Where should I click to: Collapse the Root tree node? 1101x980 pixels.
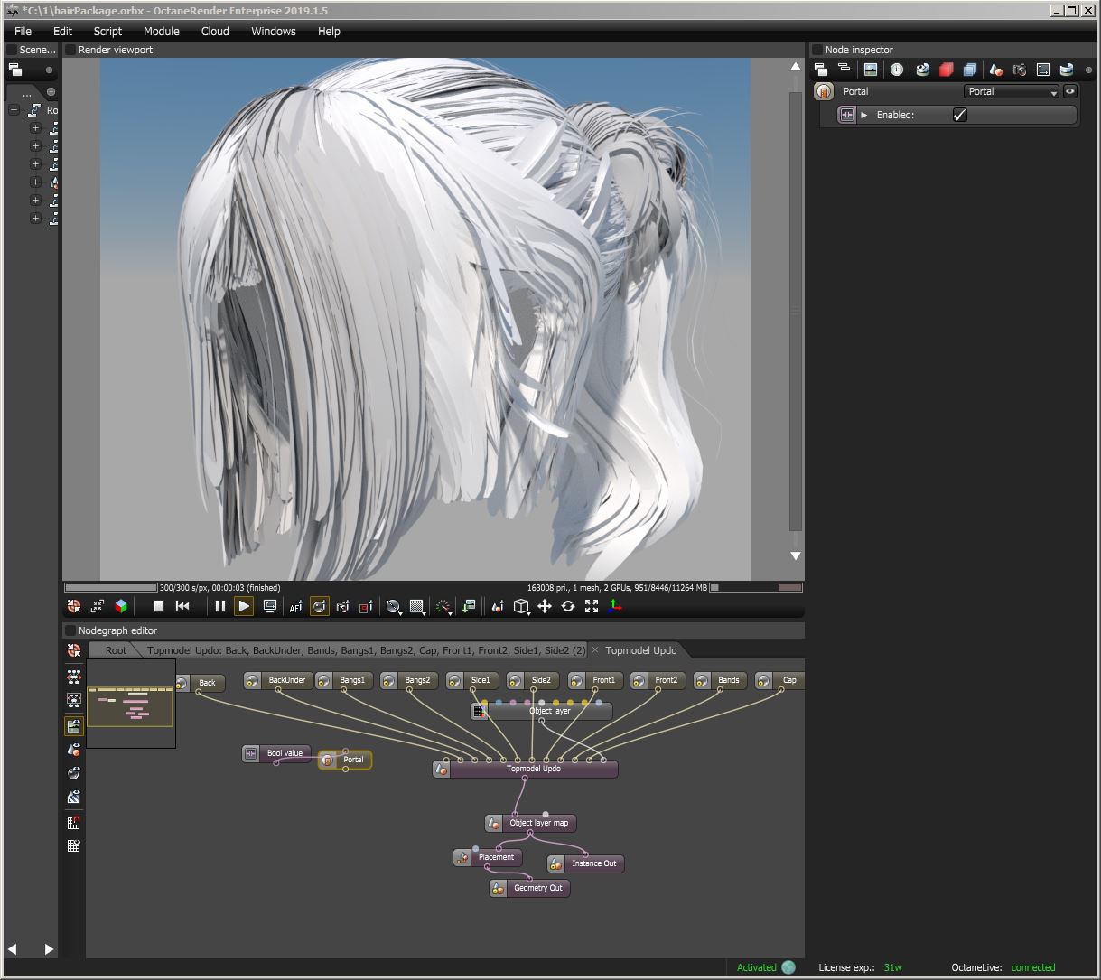(x=14, y=110)
